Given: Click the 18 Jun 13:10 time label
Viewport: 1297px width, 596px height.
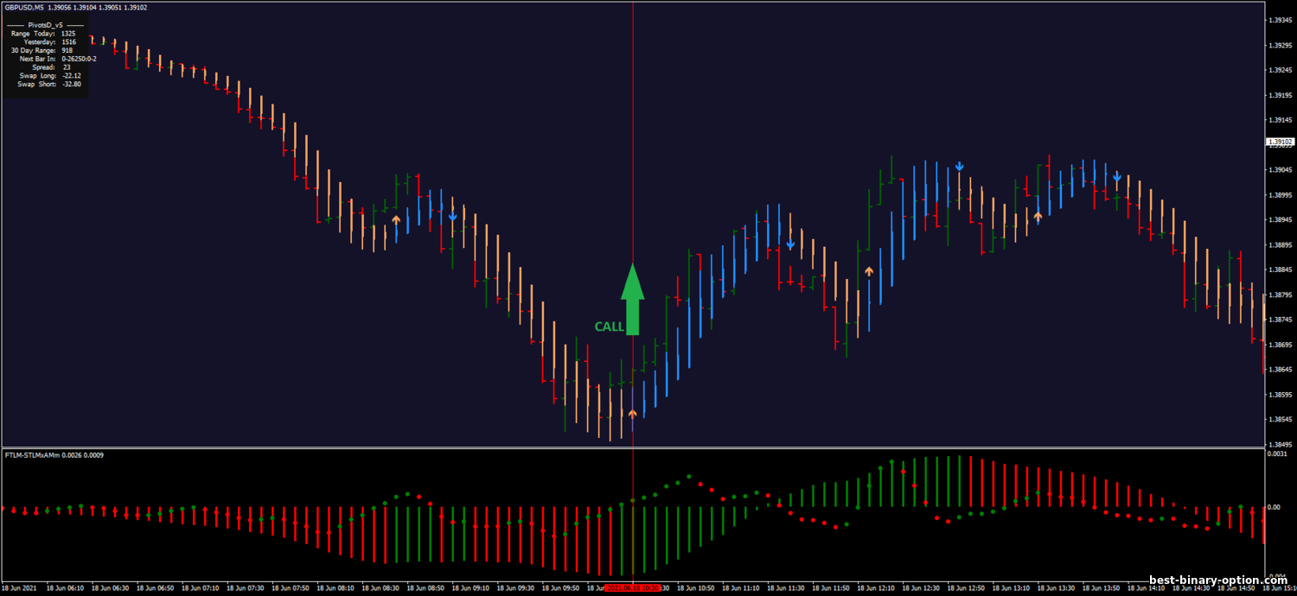Looking at the screenshot, I should click(x=1012, y=587).
